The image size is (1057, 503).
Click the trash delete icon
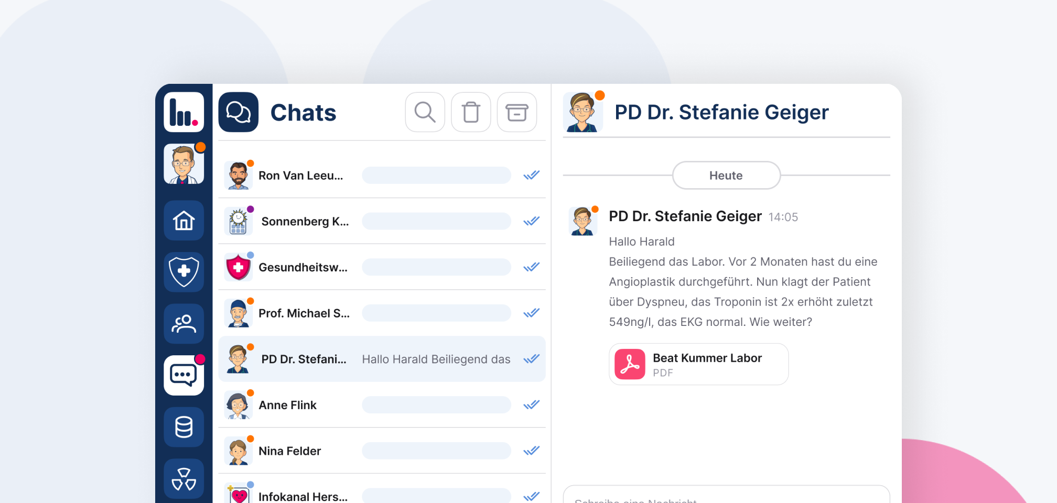(471, 112)
